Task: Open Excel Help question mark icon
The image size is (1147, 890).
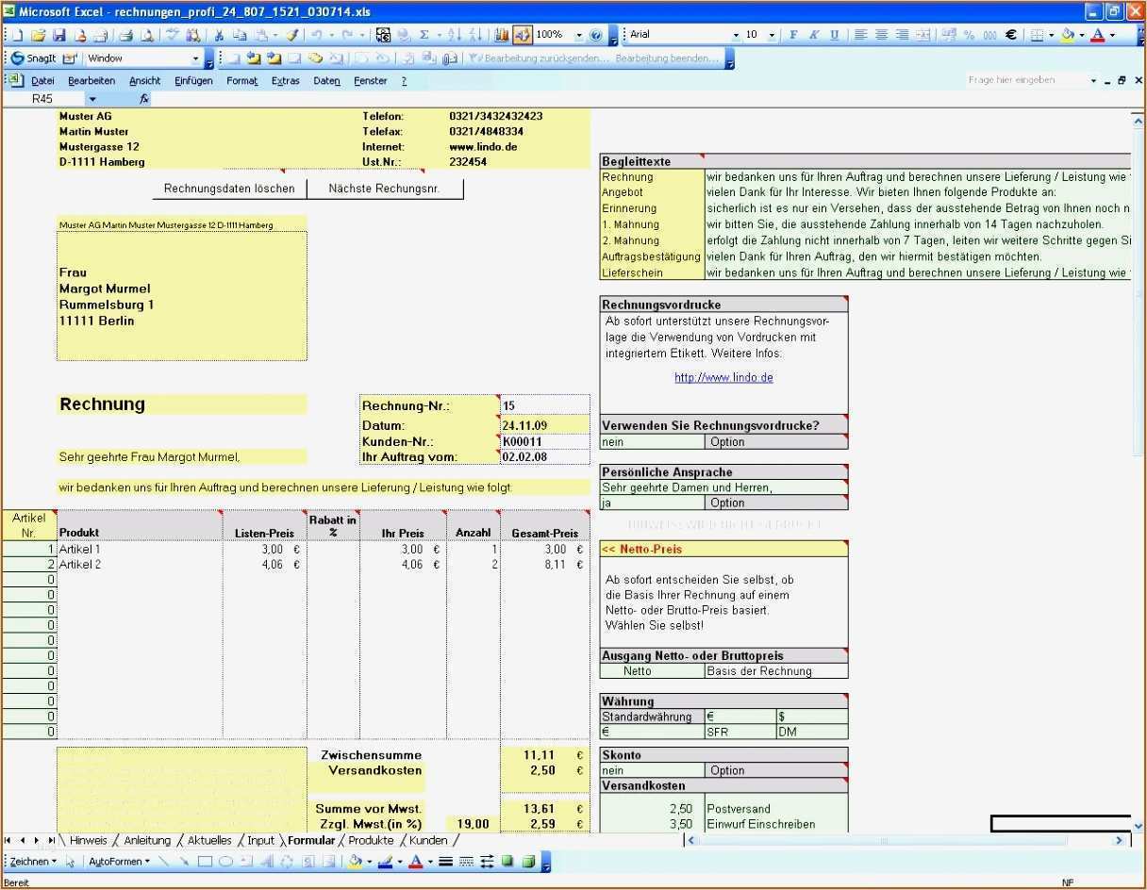Action: click(x=596, y=35)
